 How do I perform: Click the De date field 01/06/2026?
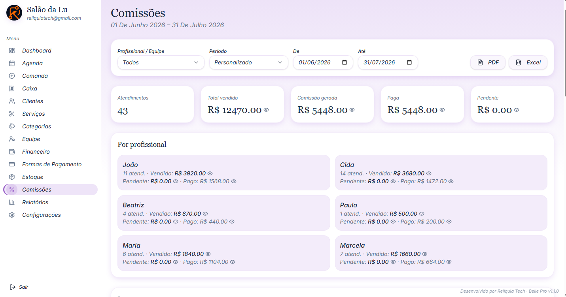tap(323, 62)
